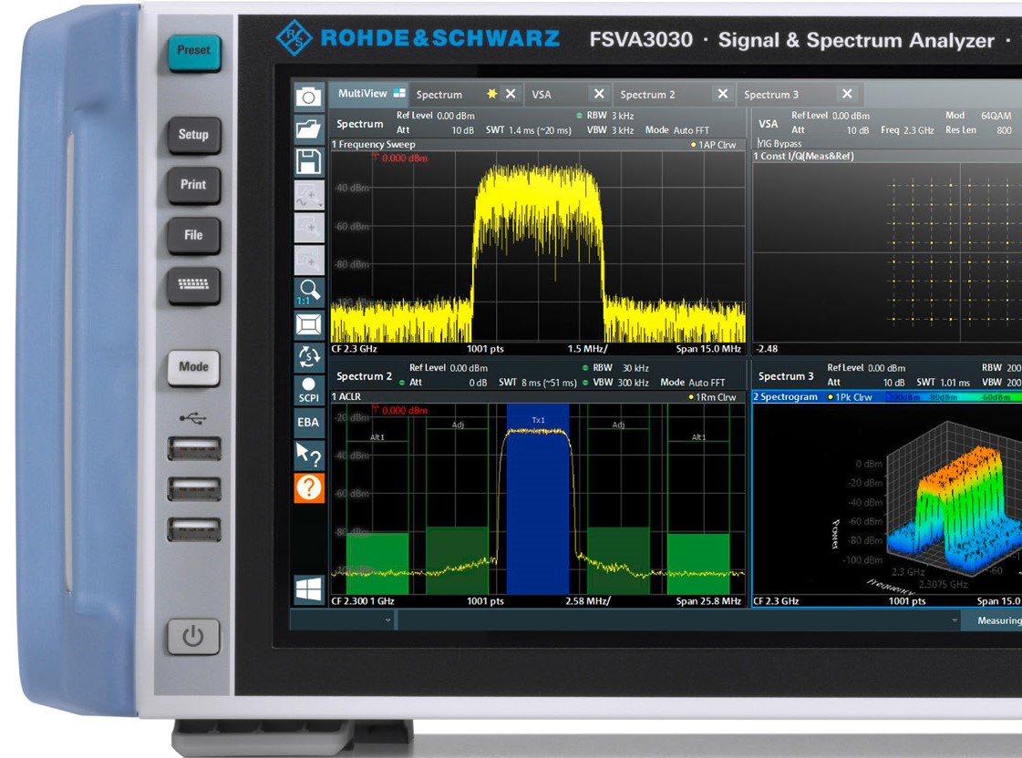Click the Windows start icon

tap(309, 589)
